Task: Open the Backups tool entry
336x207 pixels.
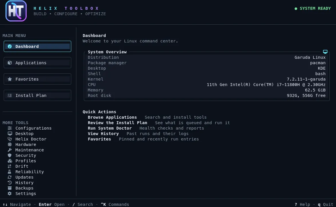Action: (24, 188)
